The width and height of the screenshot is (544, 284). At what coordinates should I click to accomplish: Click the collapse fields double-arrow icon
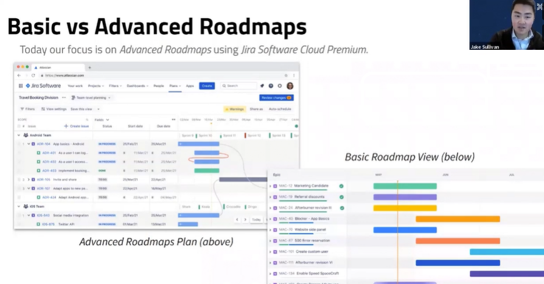pos(173,120)
